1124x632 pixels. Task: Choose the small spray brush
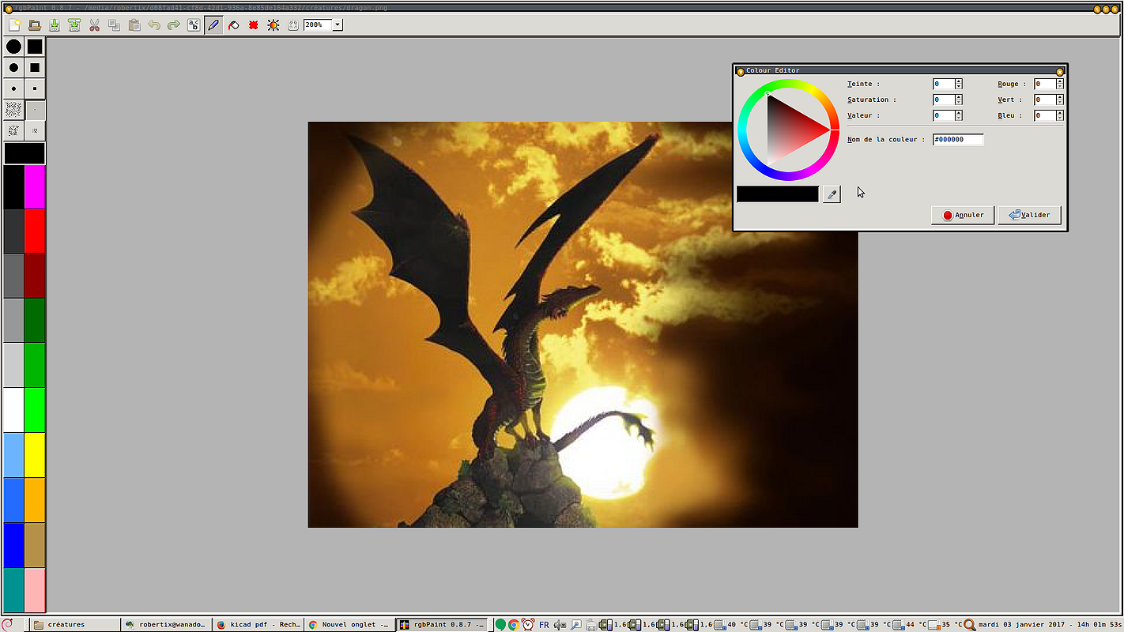pyautogui.click(x=35, y=130)
